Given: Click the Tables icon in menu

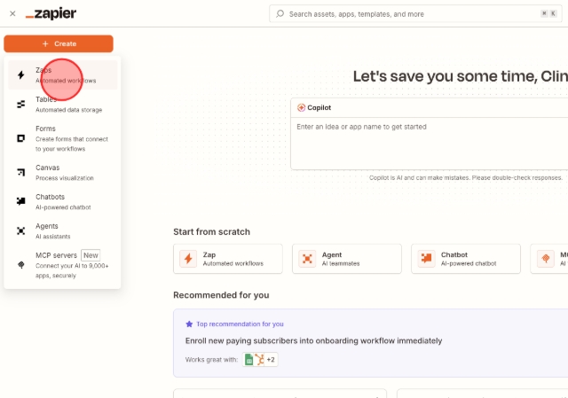Looking at the screenshot, I should (x=21, y=105).
